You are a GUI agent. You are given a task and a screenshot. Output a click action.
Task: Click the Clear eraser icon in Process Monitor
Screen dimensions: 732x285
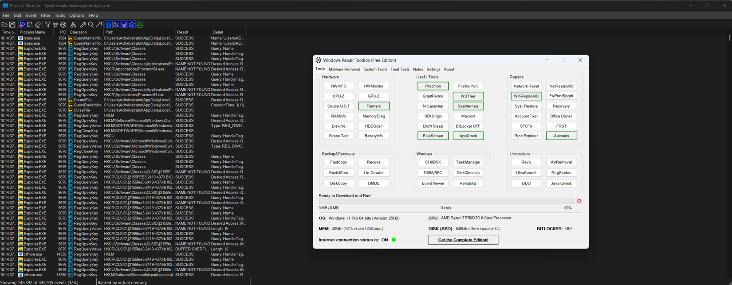pyautogui.click(x=38, y=24)
